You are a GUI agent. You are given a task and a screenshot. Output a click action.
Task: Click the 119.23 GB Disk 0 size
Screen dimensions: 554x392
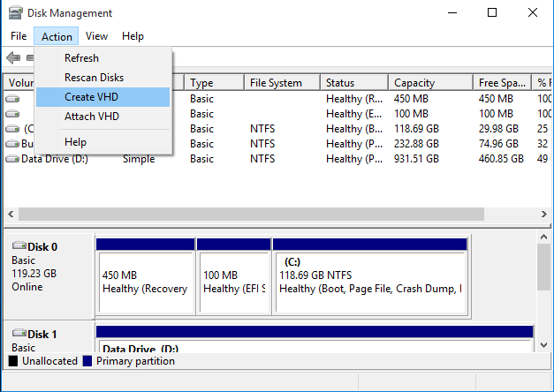click(34, 274)
